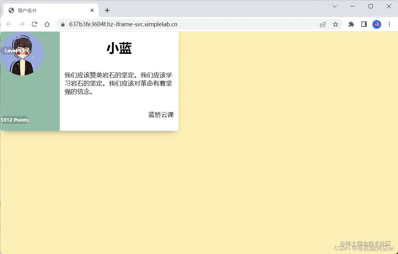Image resolution: width=398 pixels, height=254 pixels.
Task: Open the browser home page icon
Action: 47,24
